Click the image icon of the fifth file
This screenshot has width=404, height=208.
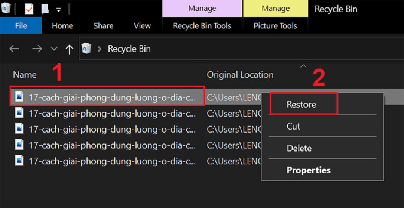tap(19, 161)
